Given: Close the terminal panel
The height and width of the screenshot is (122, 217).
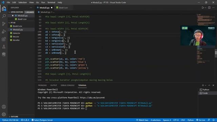Looking at the screenshot, I should (213, 85).
